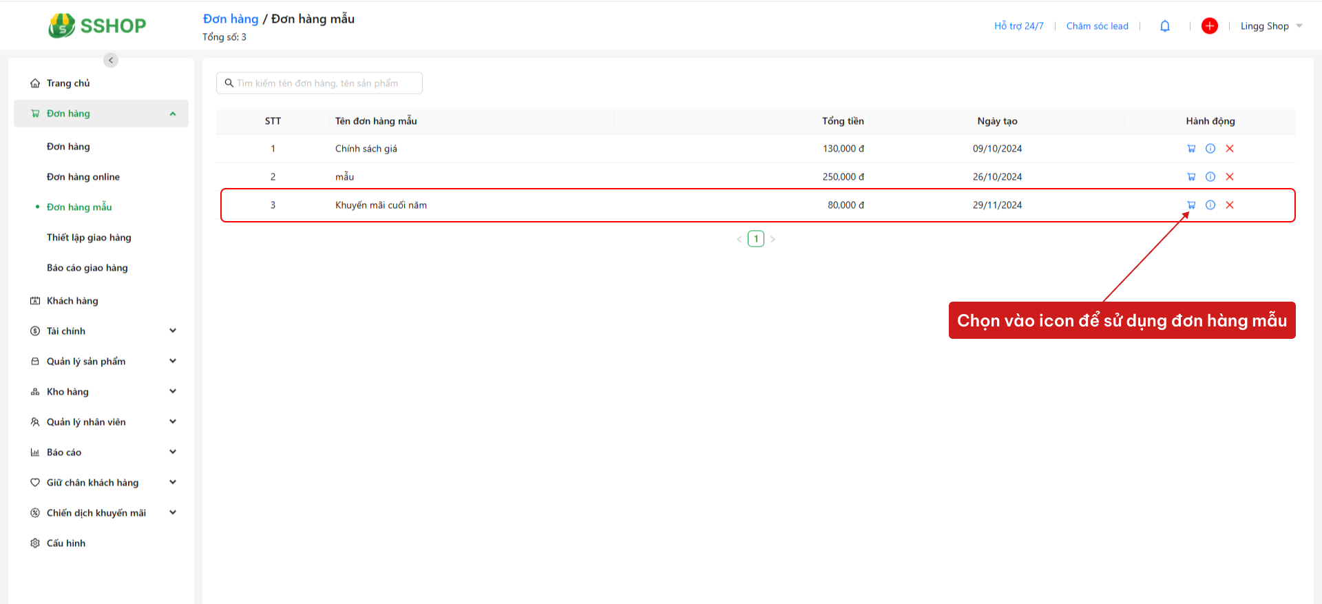This screenshot has width=1322, height=604.
Task: Click the cart icon beside Đơn hàng menu
Action: (x=35, y=114)
